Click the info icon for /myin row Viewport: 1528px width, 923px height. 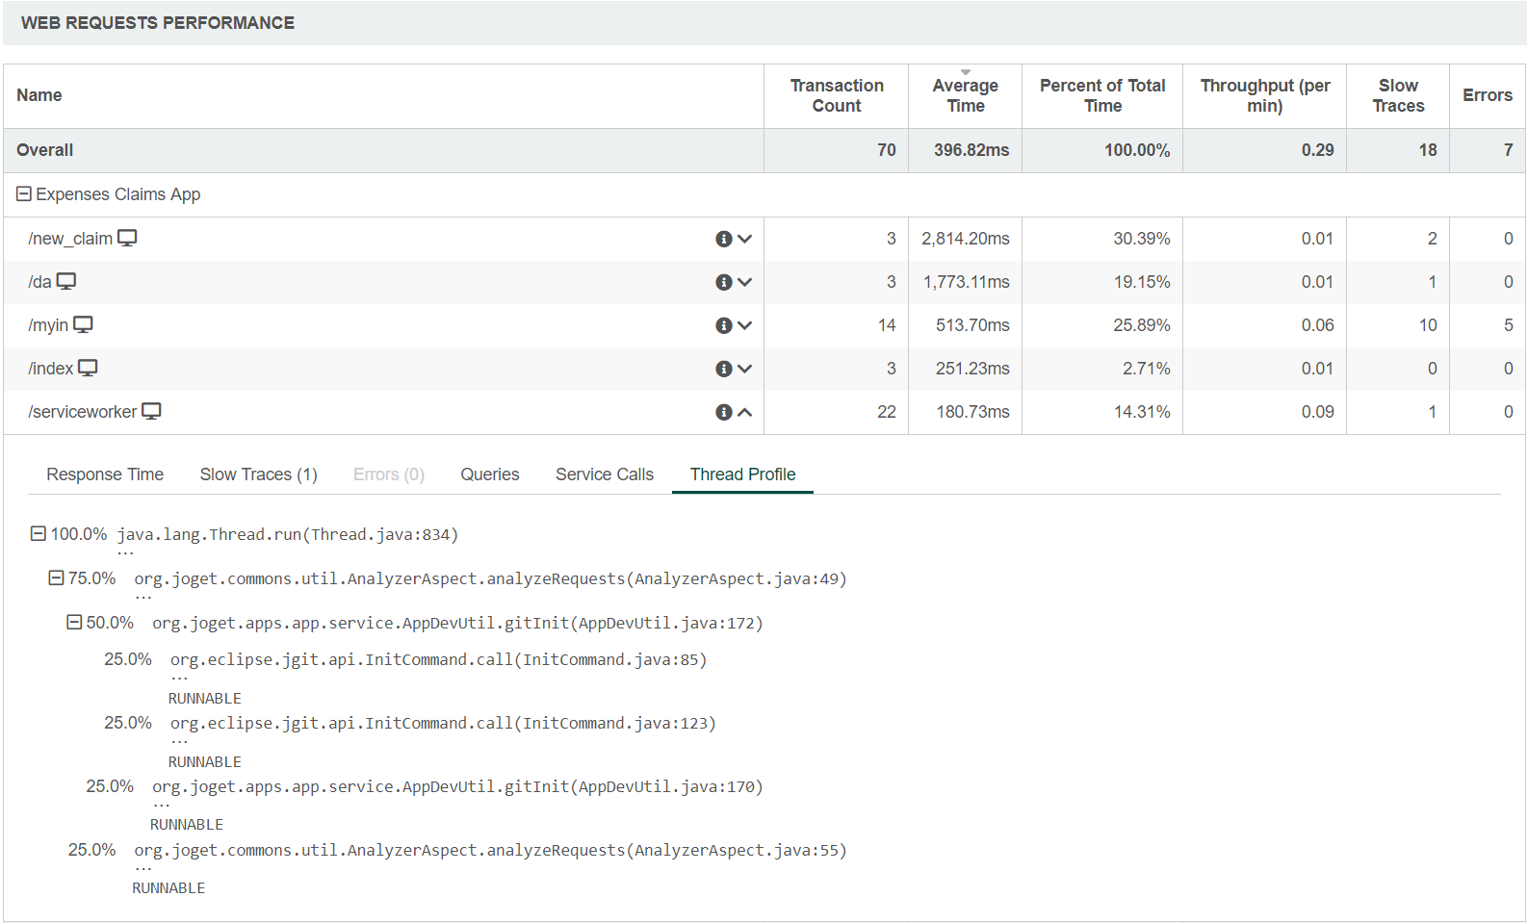pos(723,325)
